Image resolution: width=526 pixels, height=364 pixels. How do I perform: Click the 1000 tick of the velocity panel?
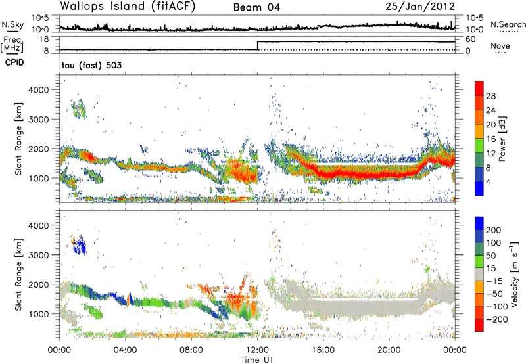coord(38,314)
